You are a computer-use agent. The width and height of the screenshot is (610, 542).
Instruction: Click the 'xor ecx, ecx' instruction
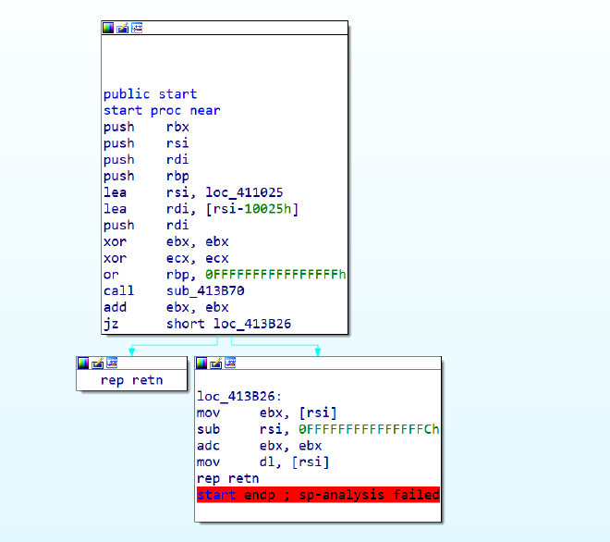pos(166,258)
